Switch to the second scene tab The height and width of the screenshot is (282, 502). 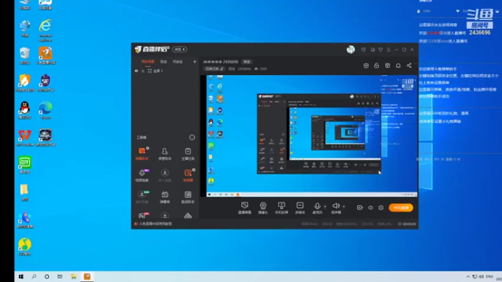click(164, 61)
